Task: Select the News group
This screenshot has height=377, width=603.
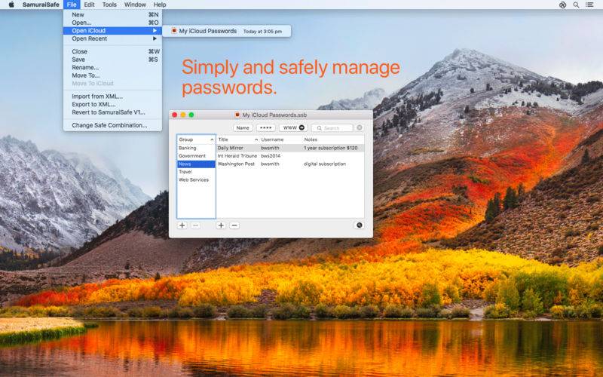Action: pyautogui.click(x=196, y=164)
